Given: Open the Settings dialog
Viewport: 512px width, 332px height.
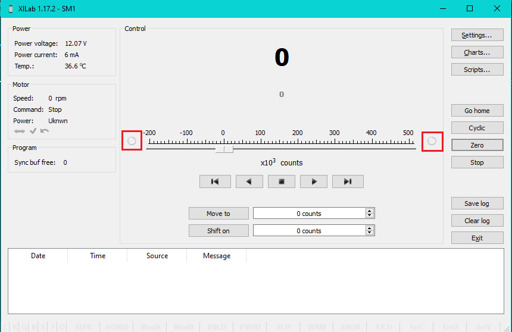Looking at the screenshot, I should click(x=477, y=35).
